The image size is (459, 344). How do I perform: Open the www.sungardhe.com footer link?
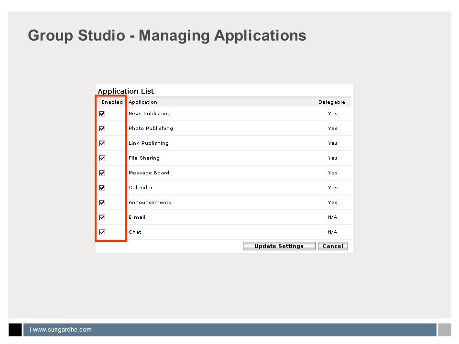click(62, 330)
